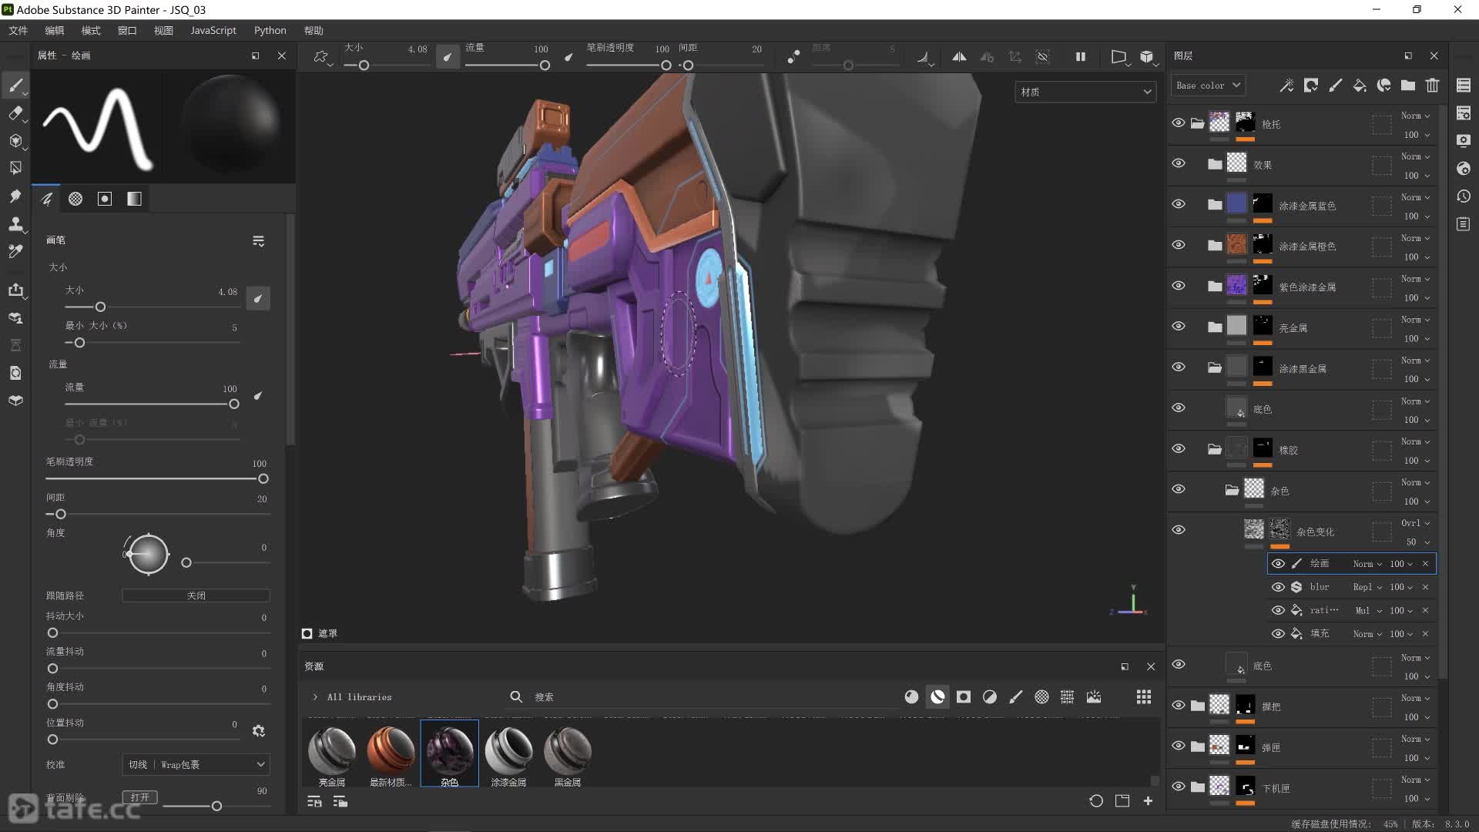
Task: Select the Polygon fill tool
Action: click(15, 167)
